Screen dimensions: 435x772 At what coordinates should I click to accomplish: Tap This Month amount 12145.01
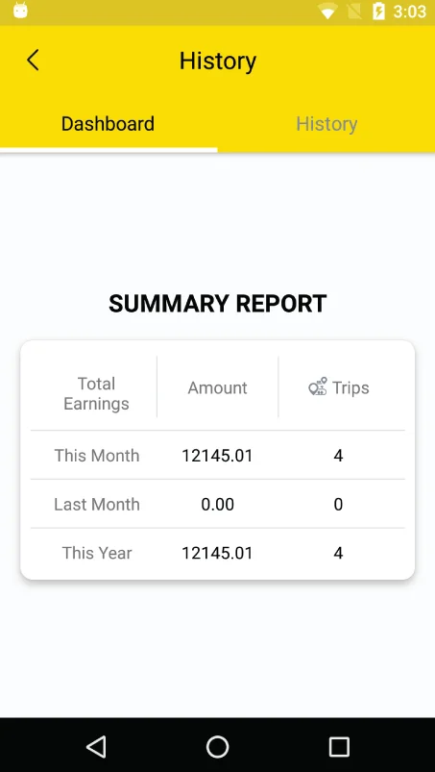click(x=217, y=456)
